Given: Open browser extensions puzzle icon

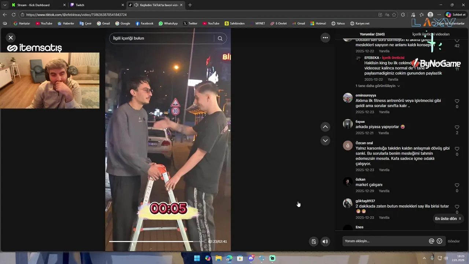Looking at the screenshot, I should (403, 15).
